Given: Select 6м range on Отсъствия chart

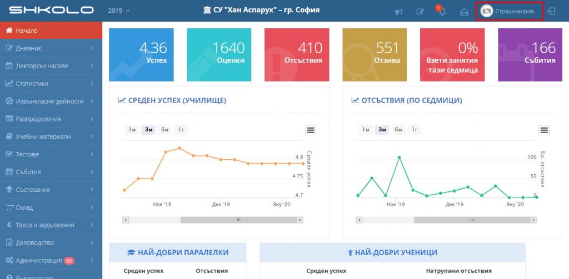Looking at the screenshot, I should tap(398, 130).
